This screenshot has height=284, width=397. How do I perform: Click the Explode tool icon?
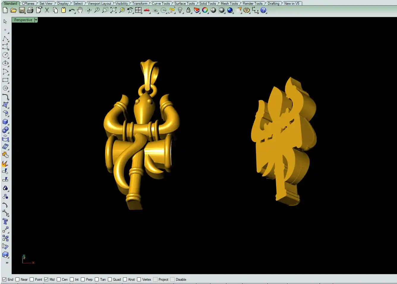tap(5, 164)
